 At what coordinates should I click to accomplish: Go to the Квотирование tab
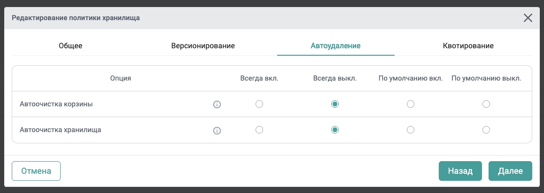468,46
